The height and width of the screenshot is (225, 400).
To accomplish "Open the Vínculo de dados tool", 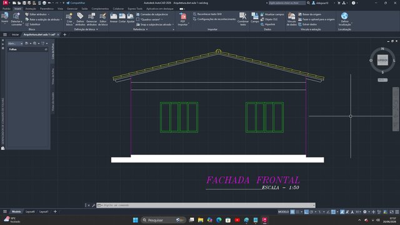I will 291,19.
